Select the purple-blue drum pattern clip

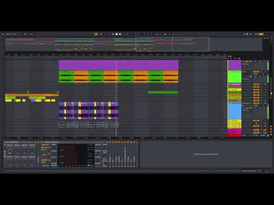88,110
